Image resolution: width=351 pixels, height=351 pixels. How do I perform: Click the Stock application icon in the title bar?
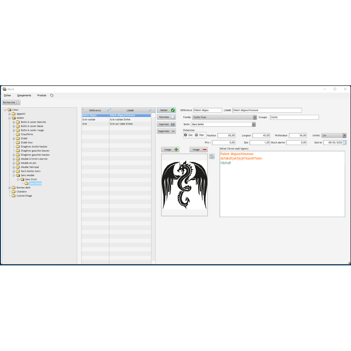(x=4, y=89)
